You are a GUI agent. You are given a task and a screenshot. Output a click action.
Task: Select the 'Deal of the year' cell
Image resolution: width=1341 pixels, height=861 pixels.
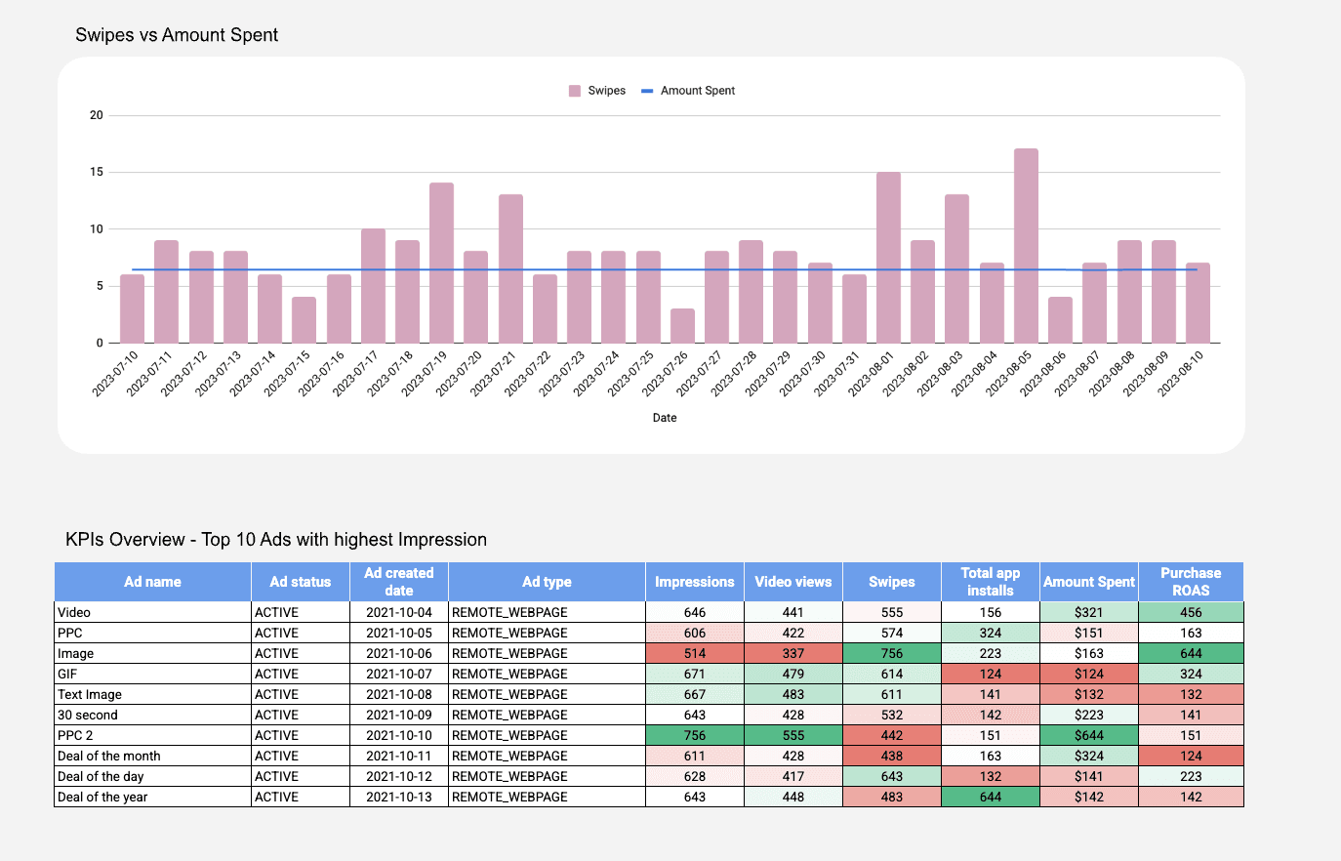click(152, 798)
